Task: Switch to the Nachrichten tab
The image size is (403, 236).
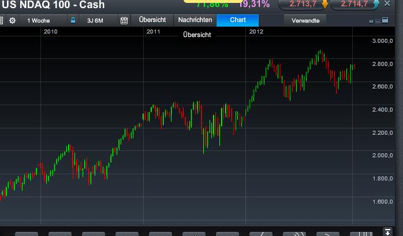Action: coord(195,20)
